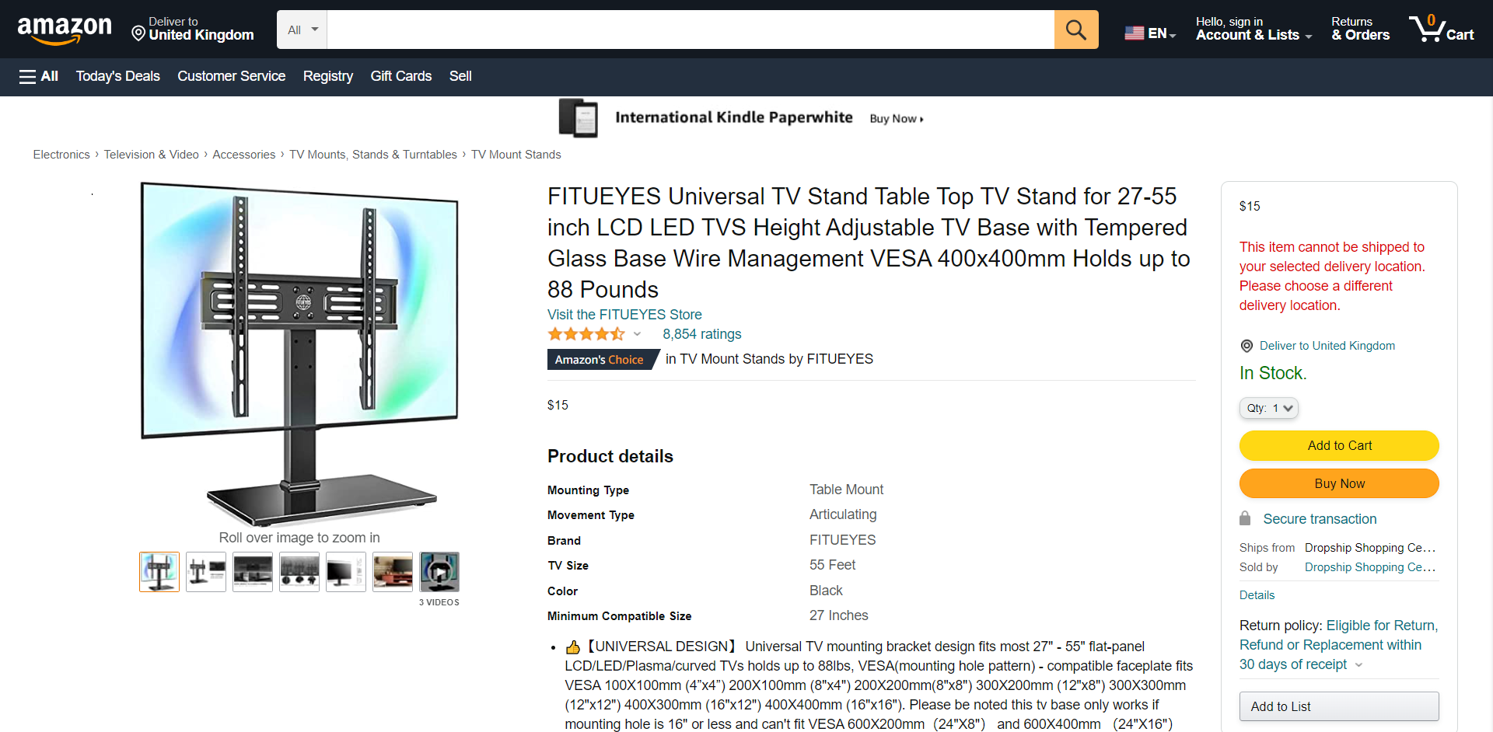Expand the return policy details chevron
The height and width of the screenshot is (732, 1493).
pos(1358,665)
